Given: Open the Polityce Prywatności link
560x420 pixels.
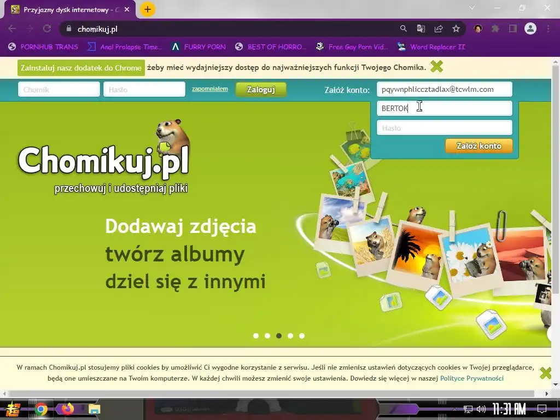Looking at the screenshot, I should point(471,378).
